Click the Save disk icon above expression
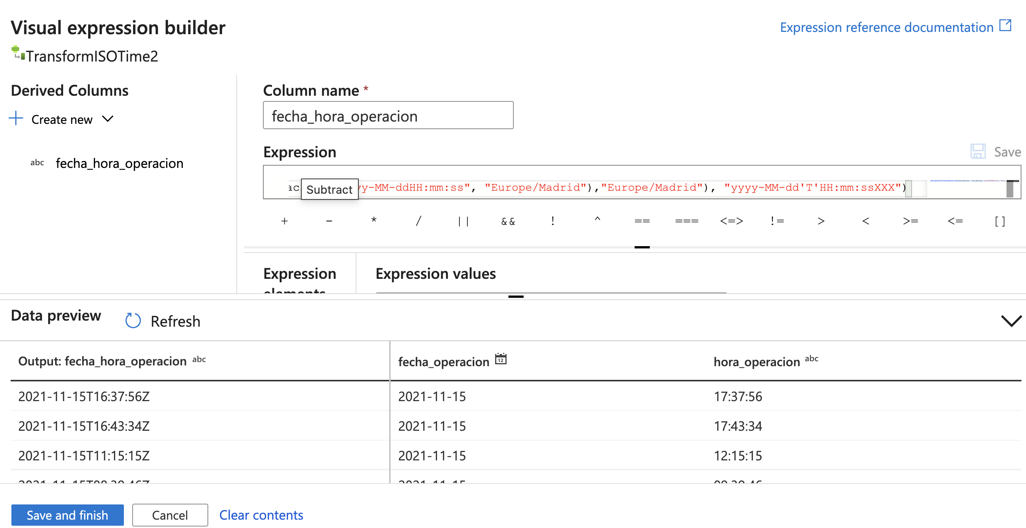Image resolution: width=1026 pixels, height=528 pixels. [978, 152]
